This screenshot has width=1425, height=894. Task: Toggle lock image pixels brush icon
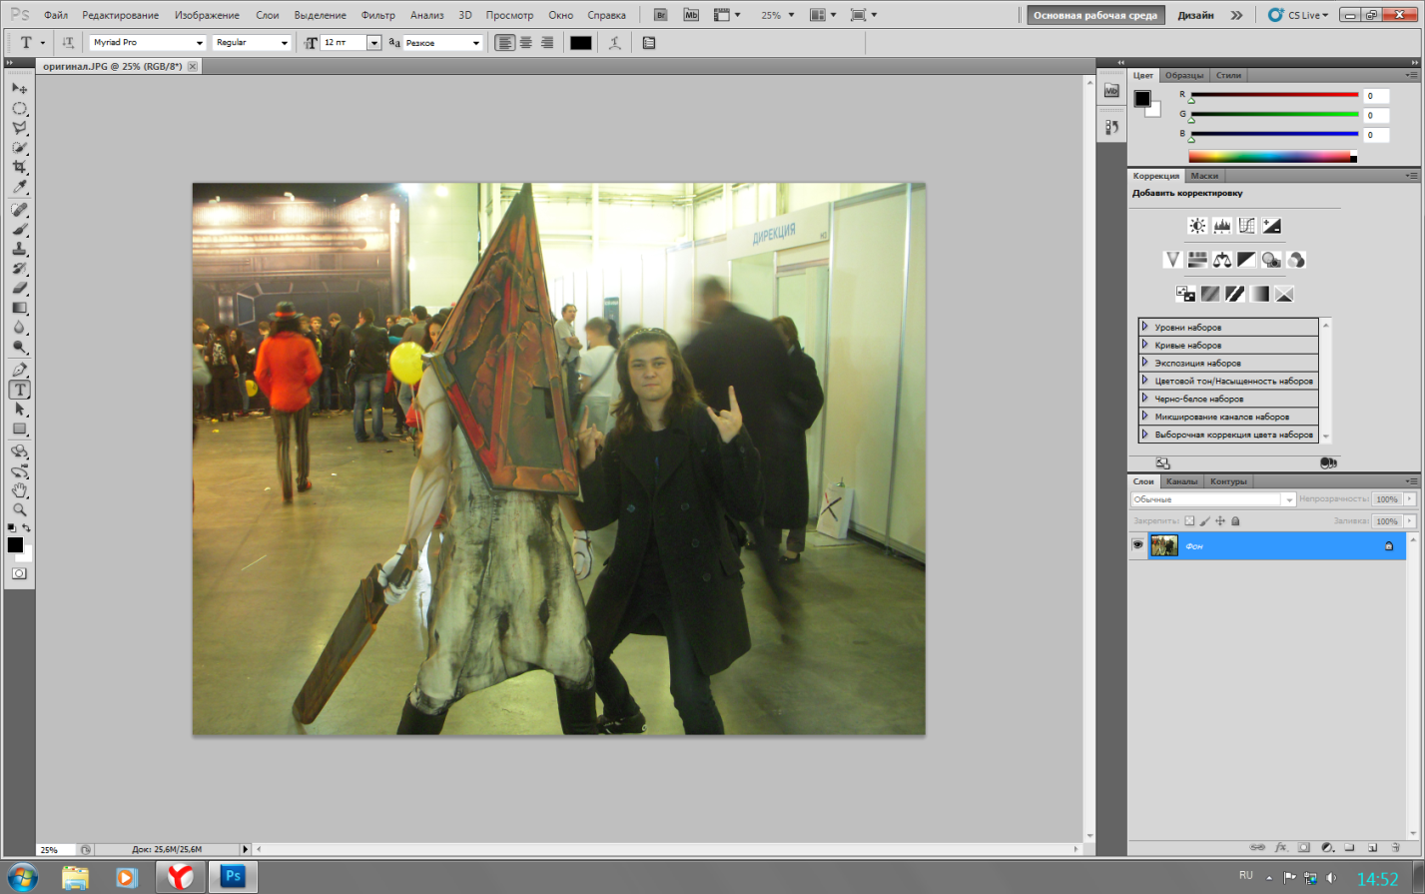1204,521
